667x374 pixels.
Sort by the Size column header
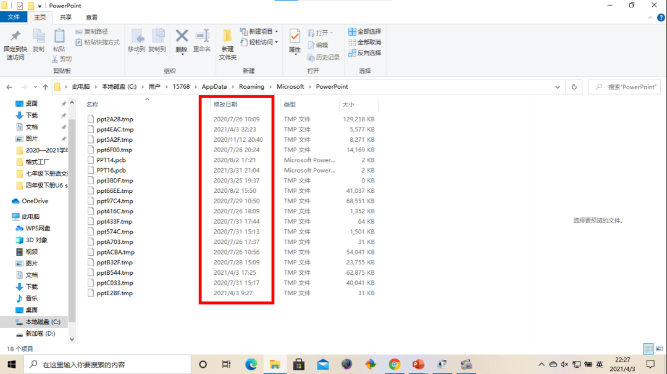pyautogui.click(x=348, y=104)
